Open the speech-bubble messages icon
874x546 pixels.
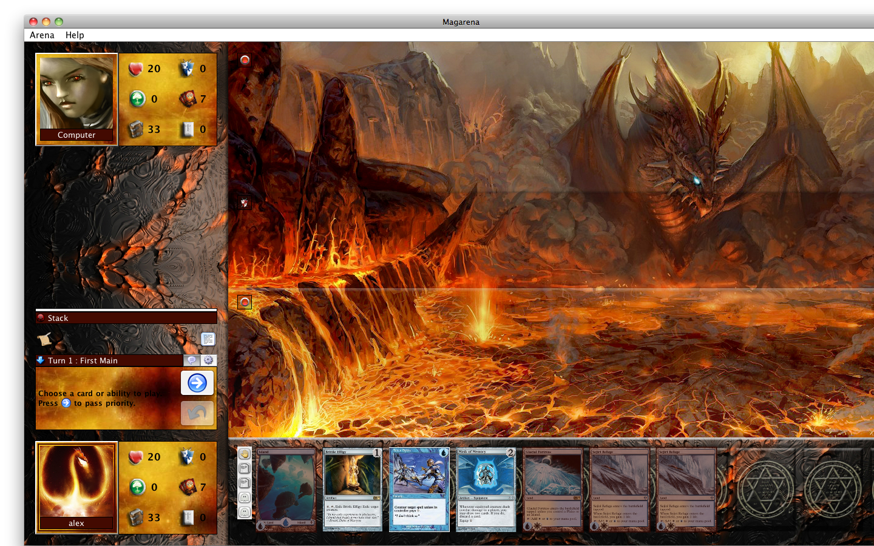tap(192, 360)
